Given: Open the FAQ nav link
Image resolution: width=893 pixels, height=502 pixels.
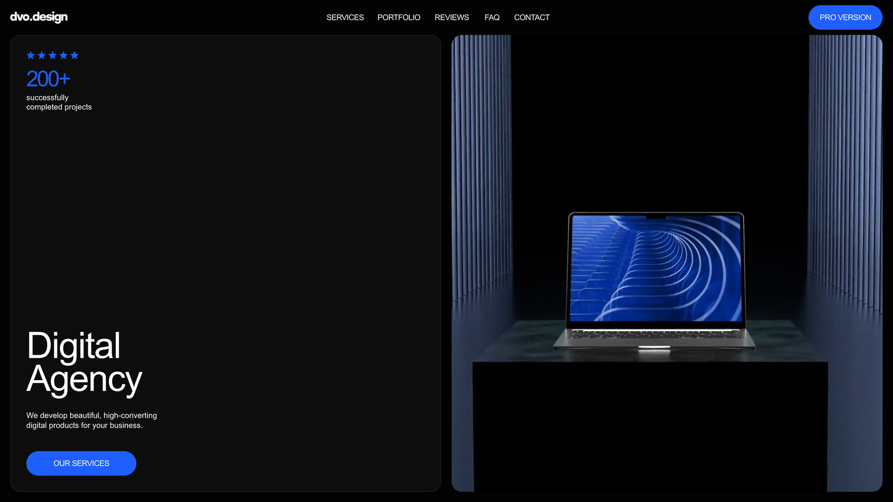Looking at the screenshot, I should coord(492,18).
